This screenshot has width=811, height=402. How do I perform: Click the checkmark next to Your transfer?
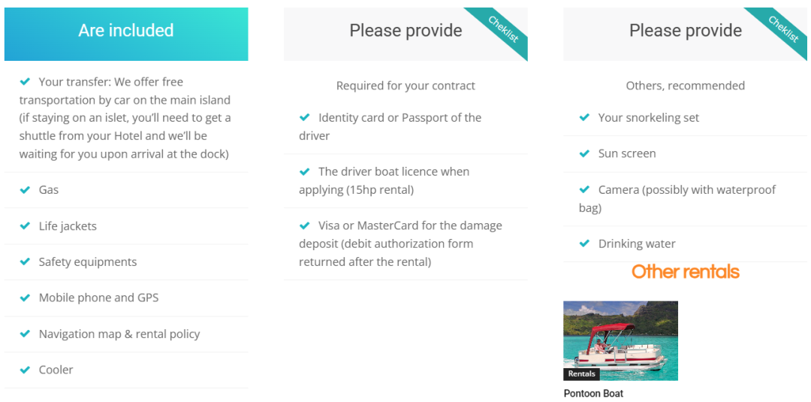24,82
